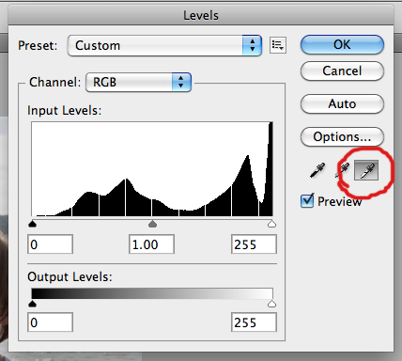The image size is (402, 361).
Task: Click the Channel label text
Action: (x=55, y=83)
